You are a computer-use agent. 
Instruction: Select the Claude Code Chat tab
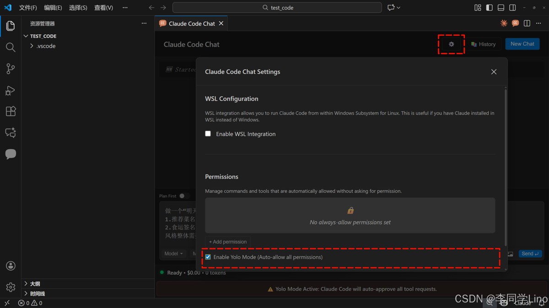coord(191,23)
